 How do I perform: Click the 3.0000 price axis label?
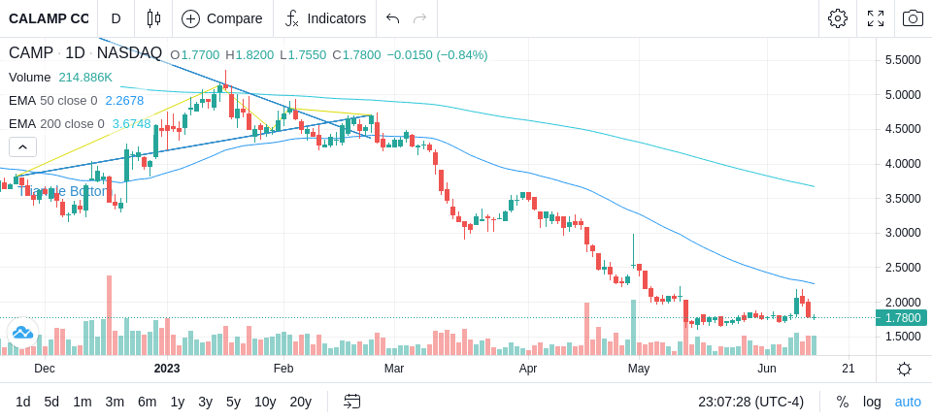point(903,232)
